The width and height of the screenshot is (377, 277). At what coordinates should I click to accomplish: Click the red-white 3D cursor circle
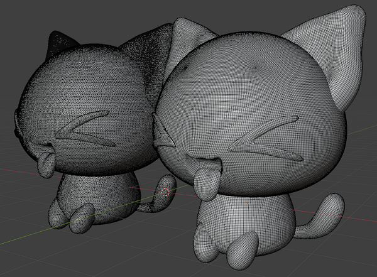[165, 192]
